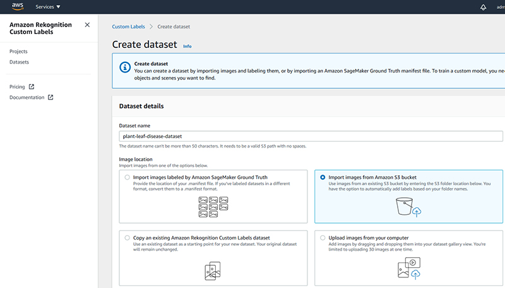Close the Rekognition Custom Labels sidebar
505x288 pixels.
87,25
